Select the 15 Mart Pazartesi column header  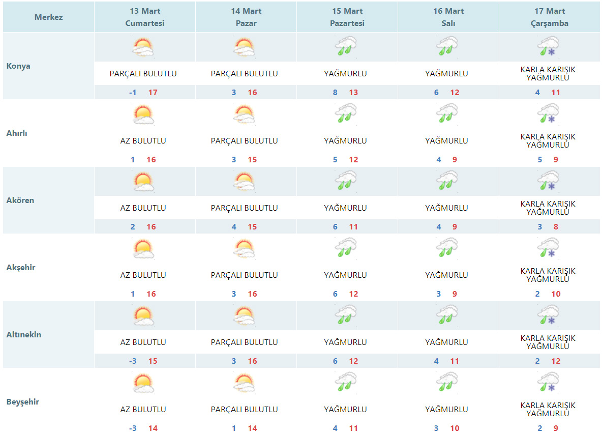click(347, 17)
